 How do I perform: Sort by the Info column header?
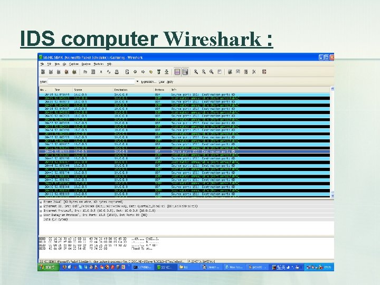250,90
